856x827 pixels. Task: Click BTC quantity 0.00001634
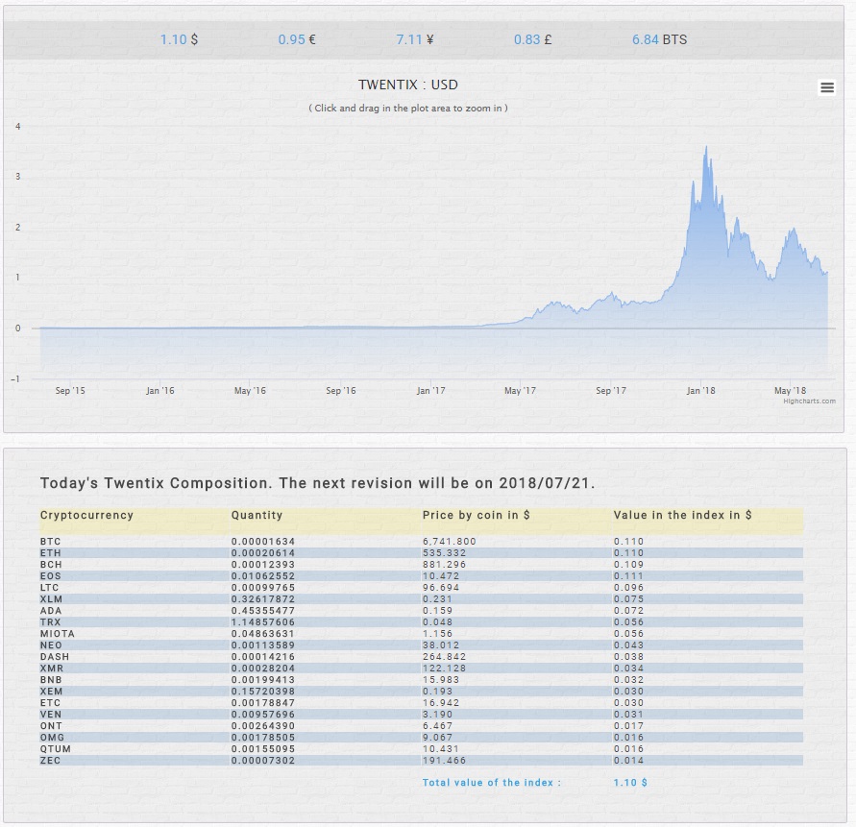click(x=263, y=542)
